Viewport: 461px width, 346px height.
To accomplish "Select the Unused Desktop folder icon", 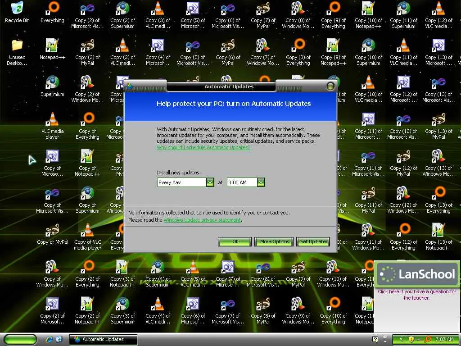I will click(17, 52).
